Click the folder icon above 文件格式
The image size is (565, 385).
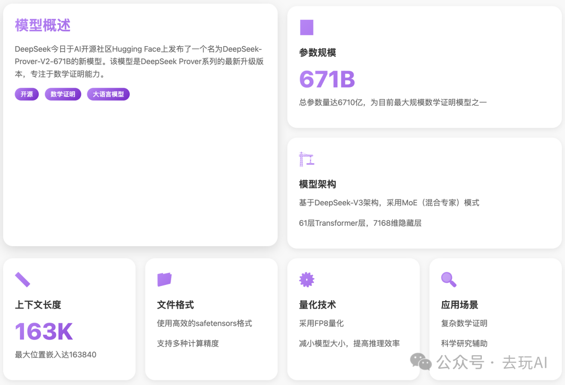pos(164,280)
